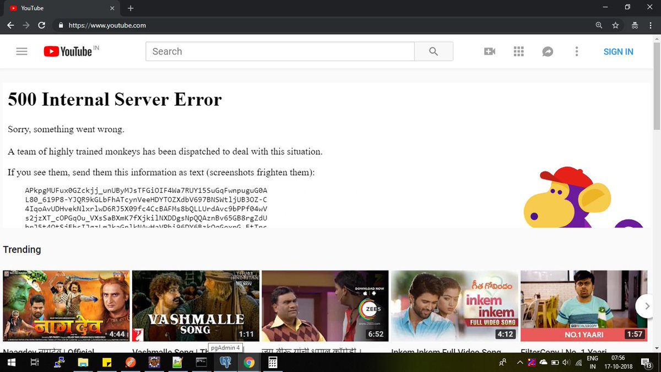Reload the YouTube page
Image resolution: width=661 pixels, height=372 pixels.
pos(41,25)
